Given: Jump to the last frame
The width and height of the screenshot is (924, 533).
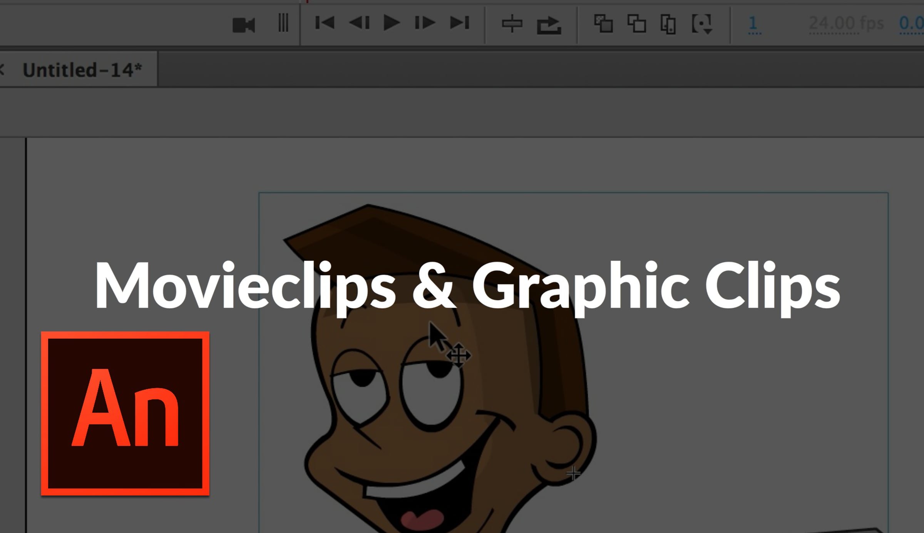Looking at the screenshot, I should pyautogui.click(x=460, y=23).
